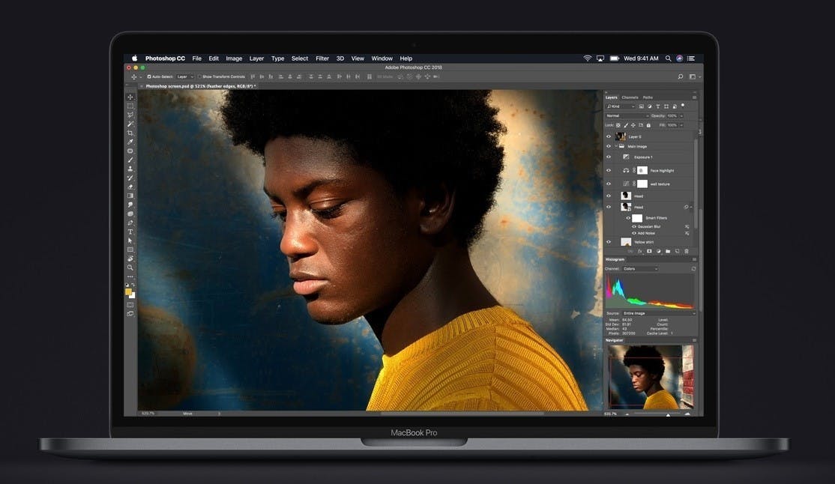Screen dimensions: 835x484
Task: Hide the Exposure 1 adjustment layer
Action: click(x=609, y=157)
